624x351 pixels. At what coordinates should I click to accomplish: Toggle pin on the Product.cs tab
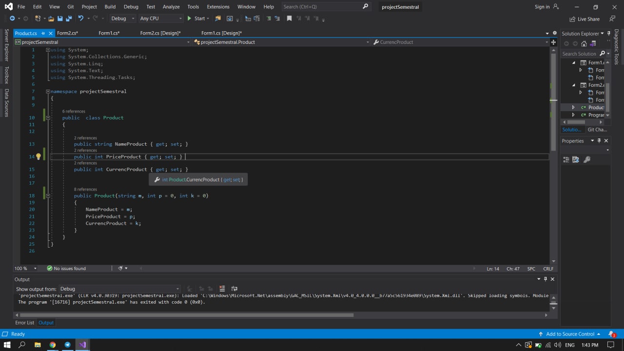point(43,33)
